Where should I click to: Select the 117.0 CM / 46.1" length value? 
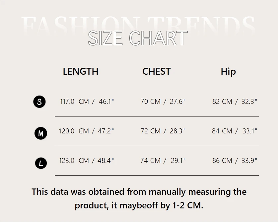[x=87, y=102]
